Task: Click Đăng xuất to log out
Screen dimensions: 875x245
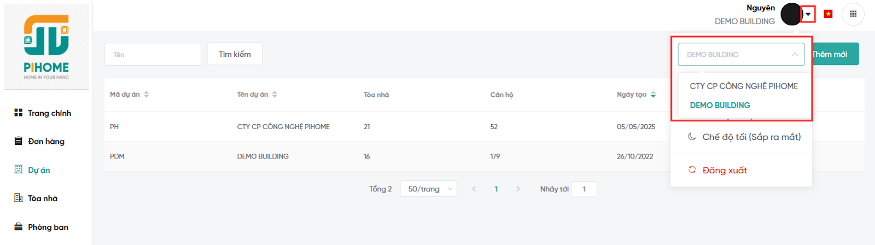Action: pyautogui.click(x=724, y=170)
